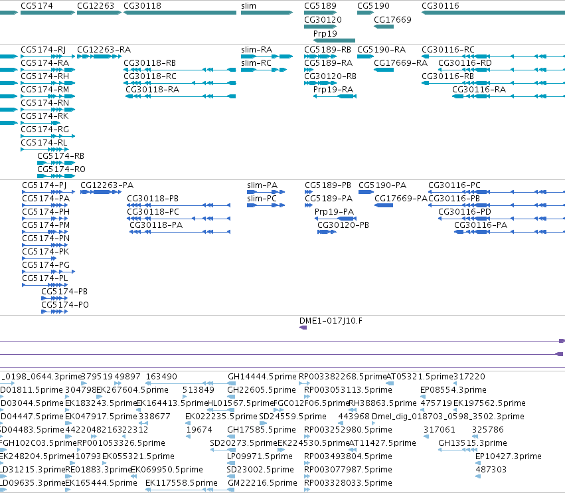
Task: Click transcript CG5174-RJ label
Action: coord(43,49)
